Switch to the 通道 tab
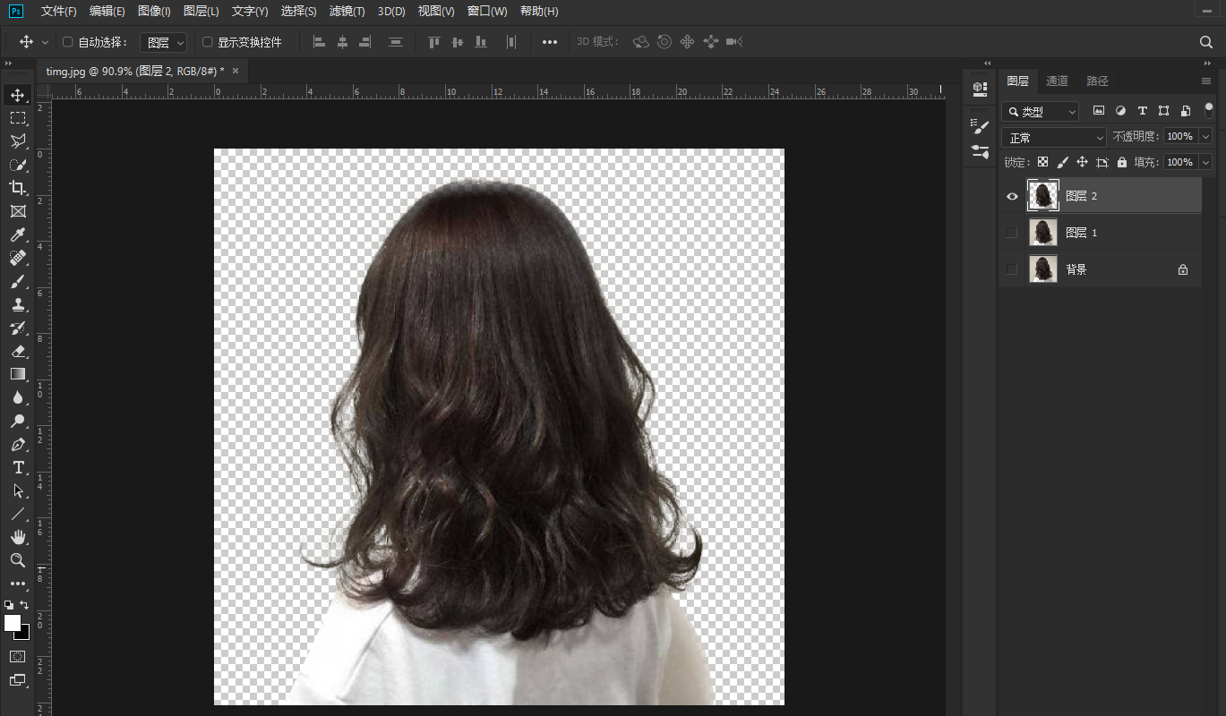This screenshot has width=1226, height=716. [x=1057, y=81]
